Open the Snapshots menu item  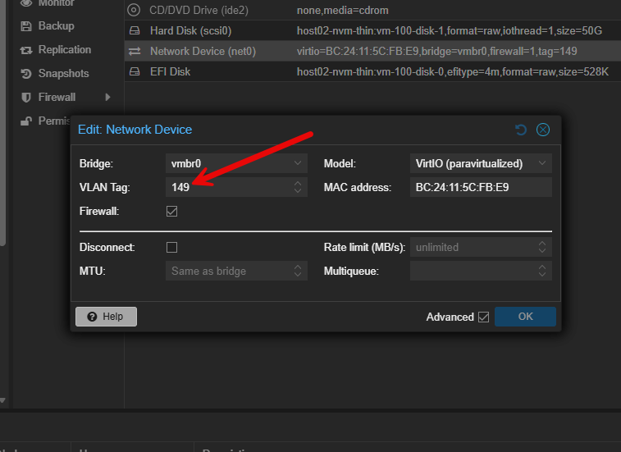click(x=63, y=74)
